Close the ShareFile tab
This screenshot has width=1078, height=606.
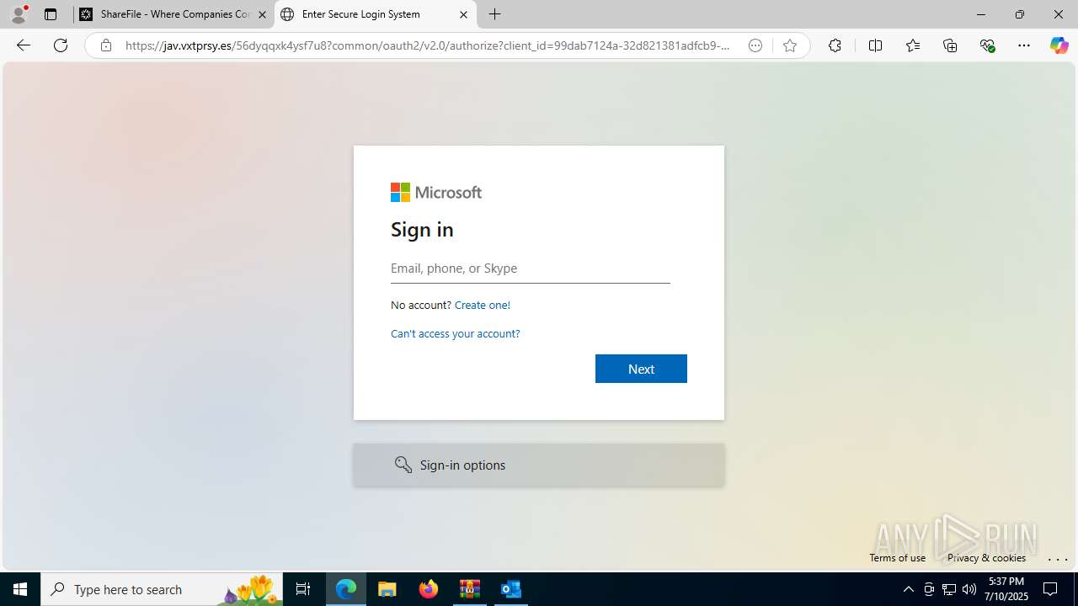click(262, 14)
